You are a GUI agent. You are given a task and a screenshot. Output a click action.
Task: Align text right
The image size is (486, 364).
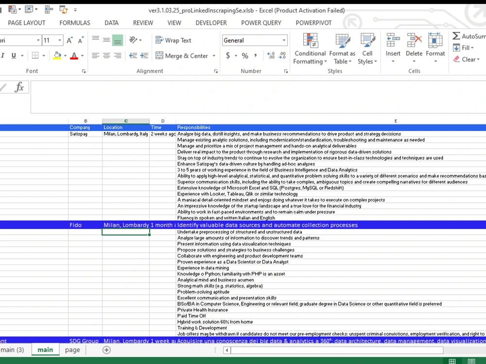118,56
